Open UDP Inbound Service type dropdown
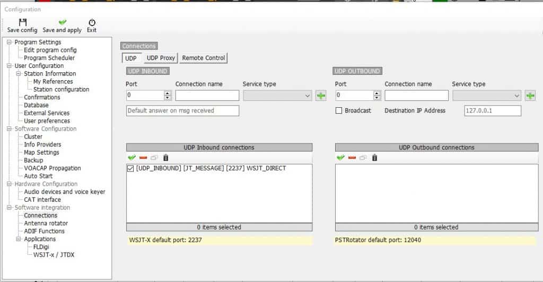 click(277, 96)
